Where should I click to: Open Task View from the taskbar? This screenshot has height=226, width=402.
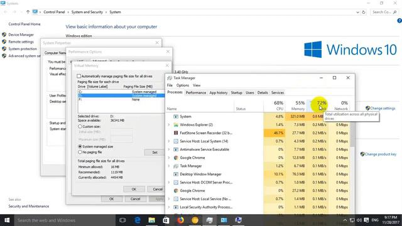click(122, 220)
